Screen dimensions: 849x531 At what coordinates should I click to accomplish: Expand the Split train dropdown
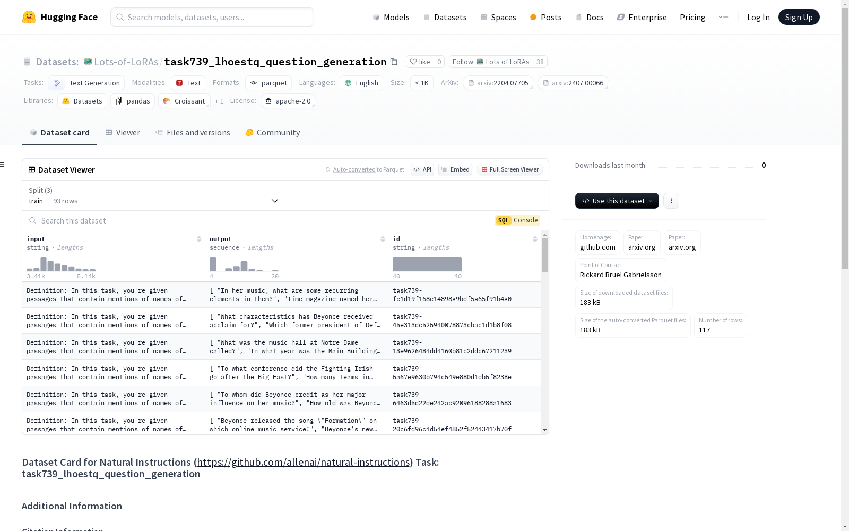click(153, 195)
